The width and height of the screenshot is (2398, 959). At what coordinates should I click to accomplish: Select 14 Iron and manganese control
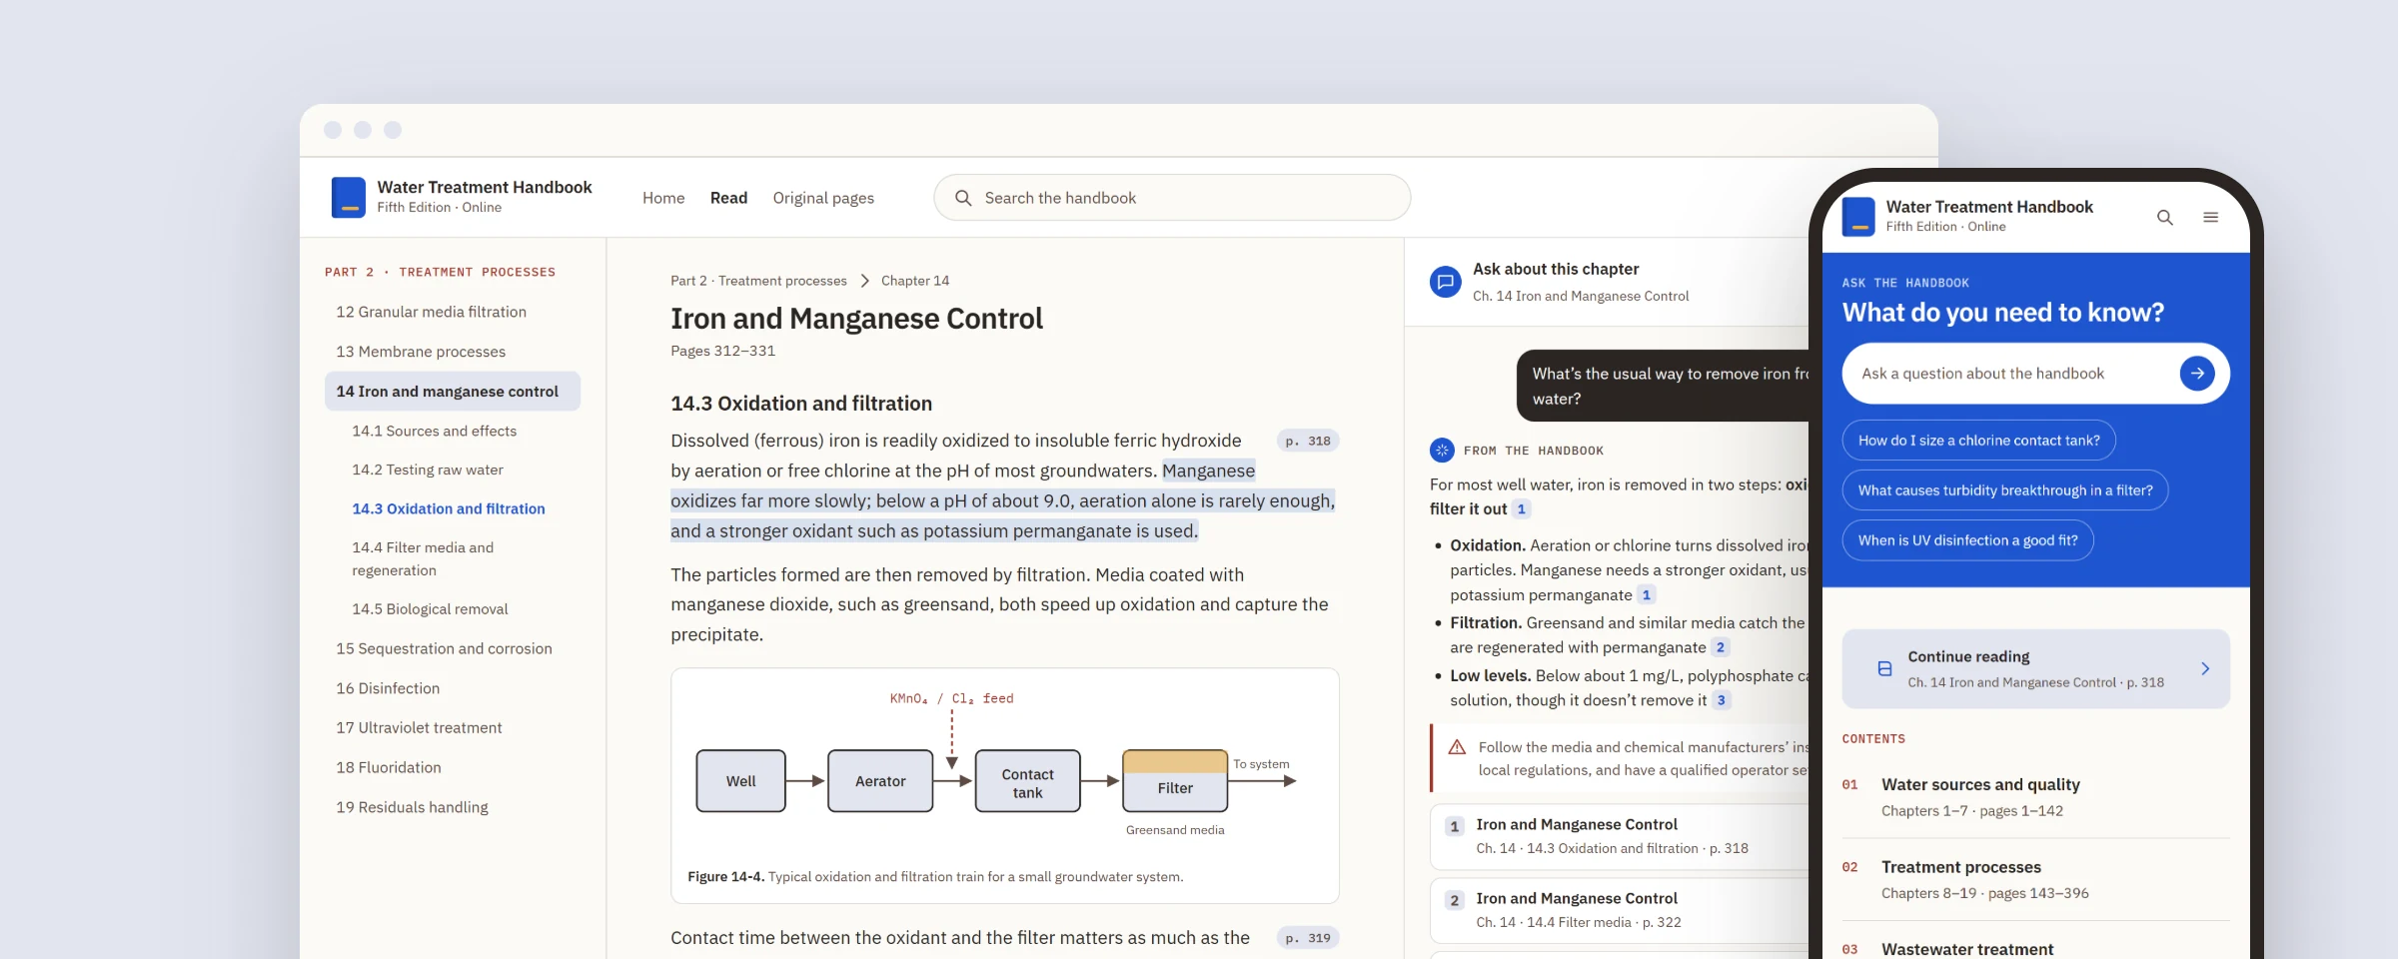pyautogui.click(x=452, y=392)
